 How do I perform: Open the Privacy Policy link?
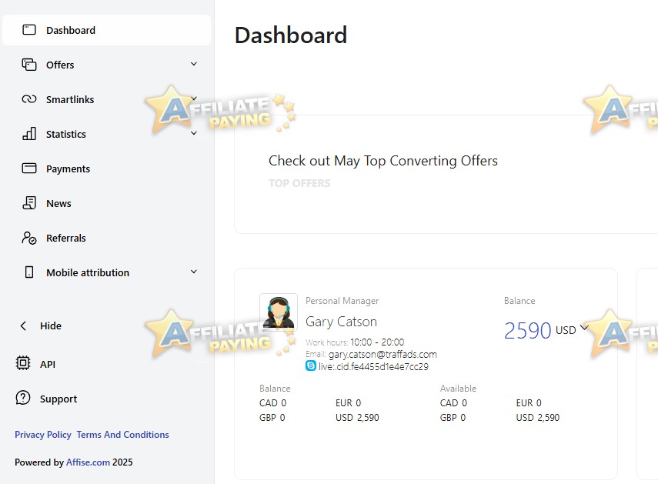pyautogui.click(x=43, y=435)
